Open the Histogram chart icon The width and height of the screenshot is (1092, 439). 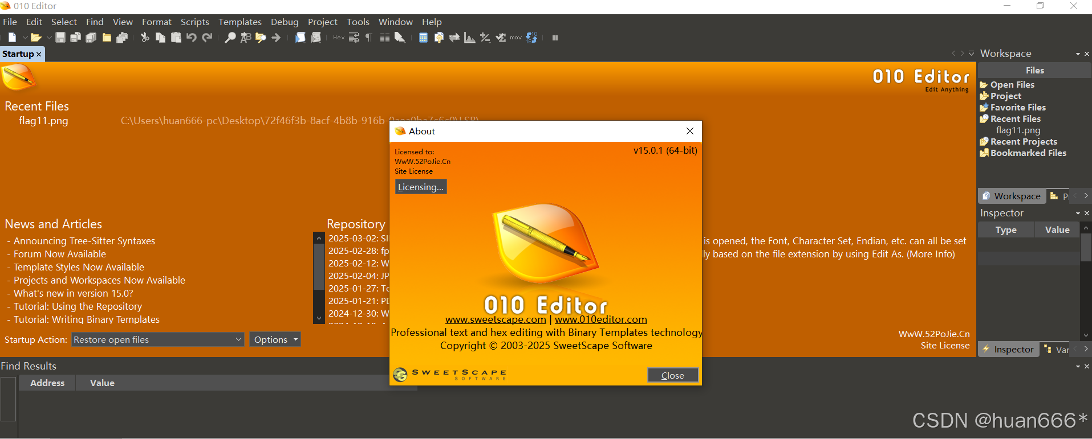470,38
